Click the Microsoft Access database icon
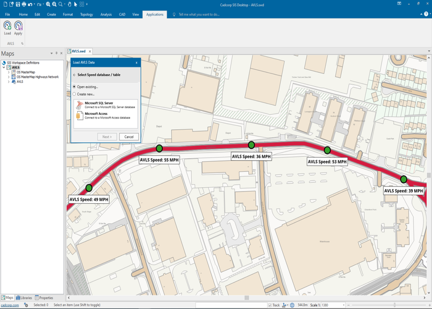 [78, 116]
